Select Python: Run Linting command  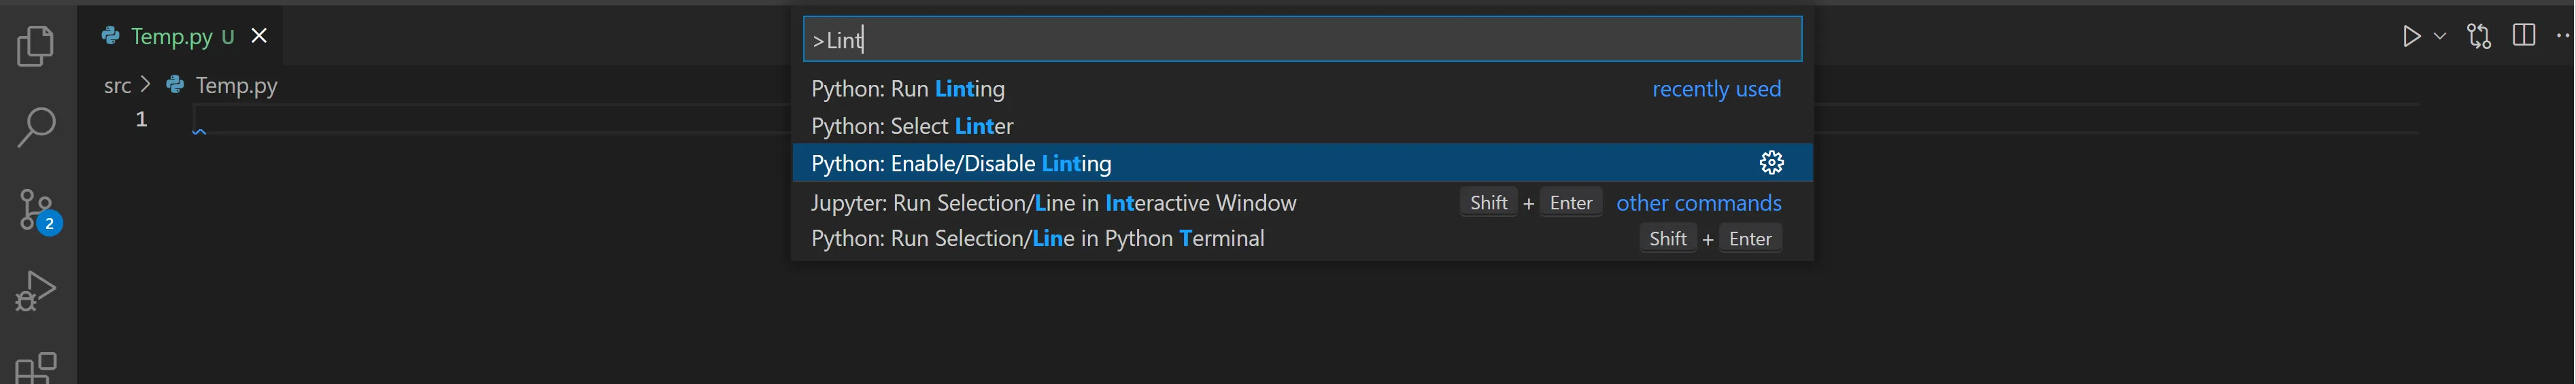[x=908, y=89]
